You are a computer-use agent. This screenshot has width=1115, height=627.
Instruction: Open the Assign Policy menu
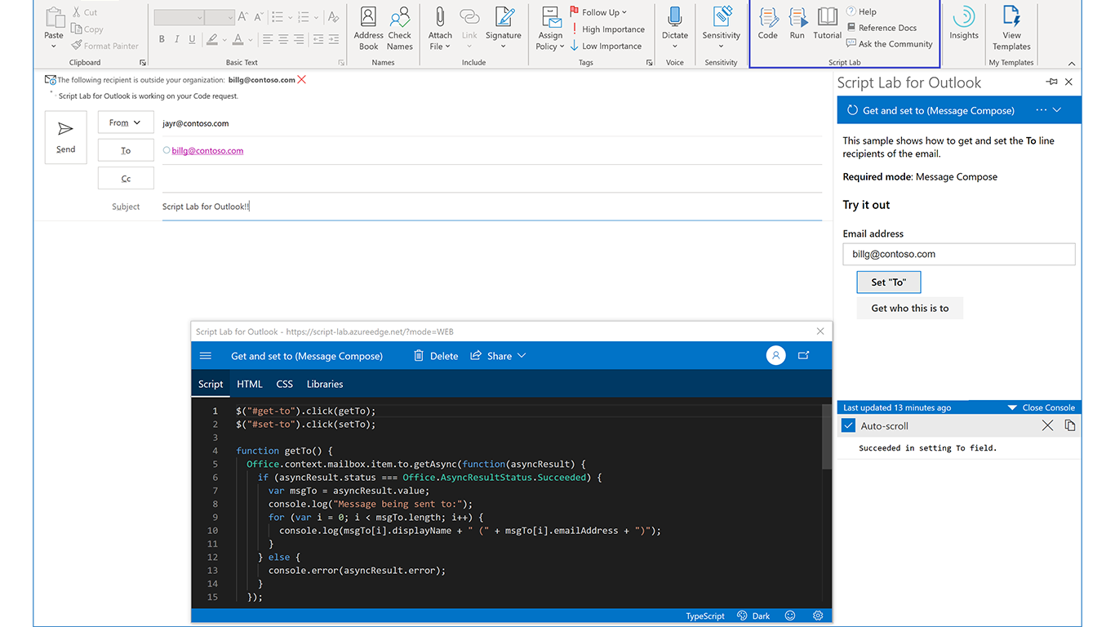[x=551, y=29]
